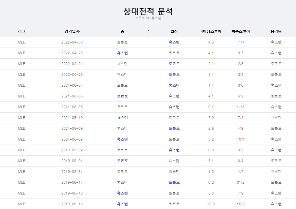Click the 홈 column header

[122, 31]
